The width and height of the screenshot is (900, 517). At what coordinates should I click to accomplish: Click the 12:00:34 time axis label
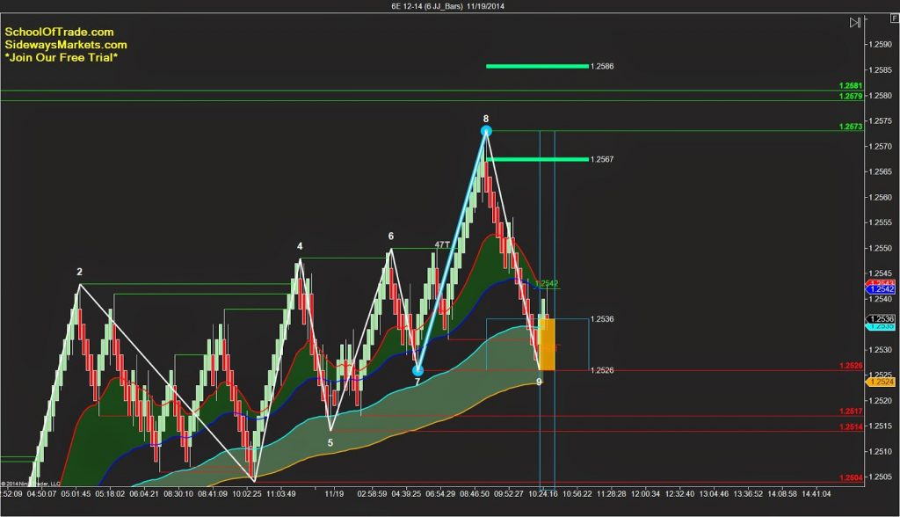(x=646, y=493)
